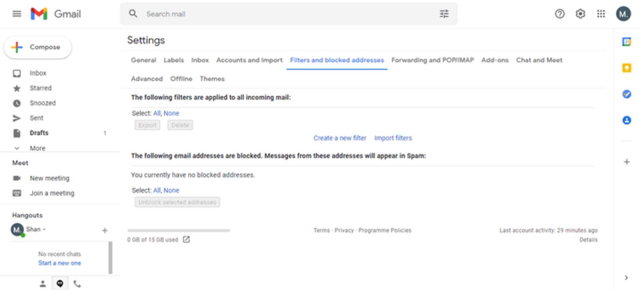Open the Google apps grid
The height and width of the screenshot is (290, 639).
click(x=601, y=14)
